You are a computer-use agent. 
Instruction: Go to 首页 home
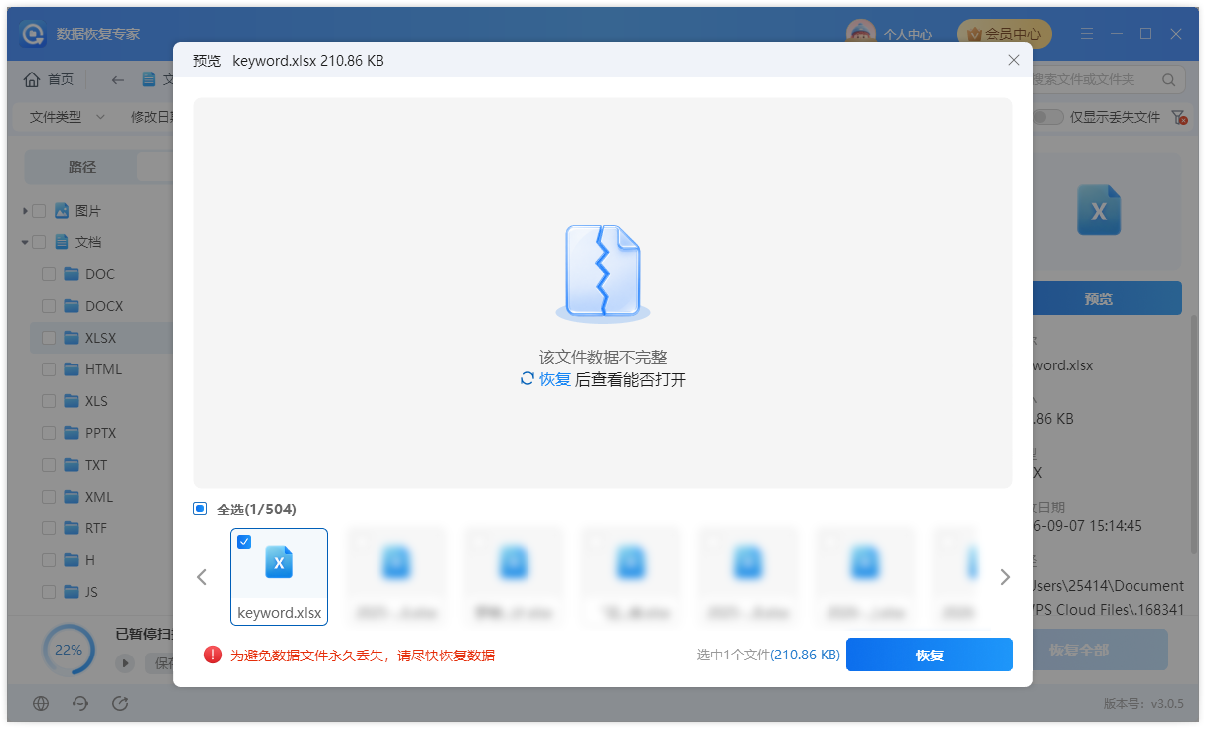pyautogui.click(x=49, y=79)
